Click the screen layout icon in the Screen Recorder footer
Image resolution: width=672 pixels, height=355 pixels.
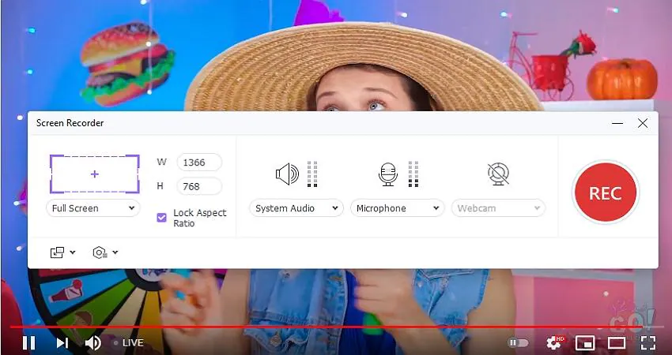pos(57,252)
